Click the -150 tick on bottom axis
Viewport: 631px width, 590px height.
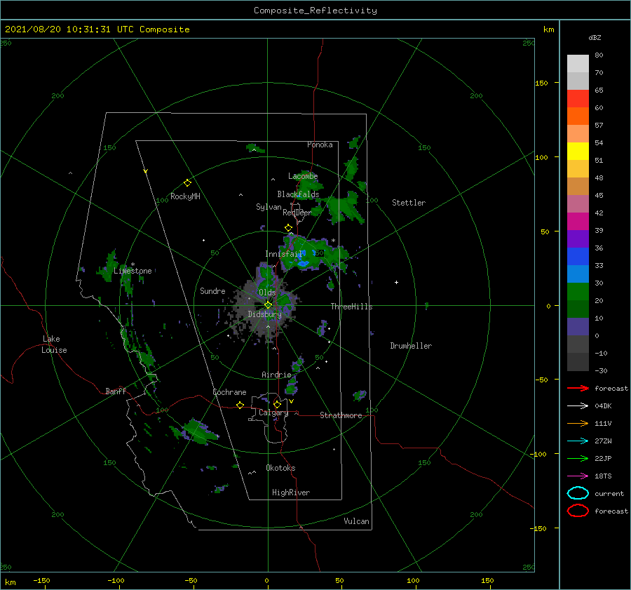tap(41, 580)
